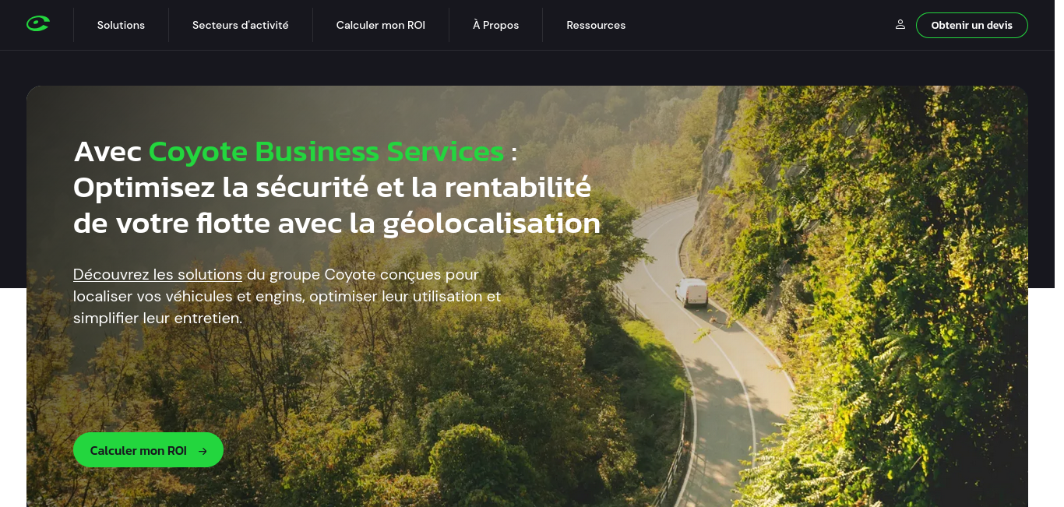Click the word Avec in the hero title
Screen dimensions: 1064x507
107,151
